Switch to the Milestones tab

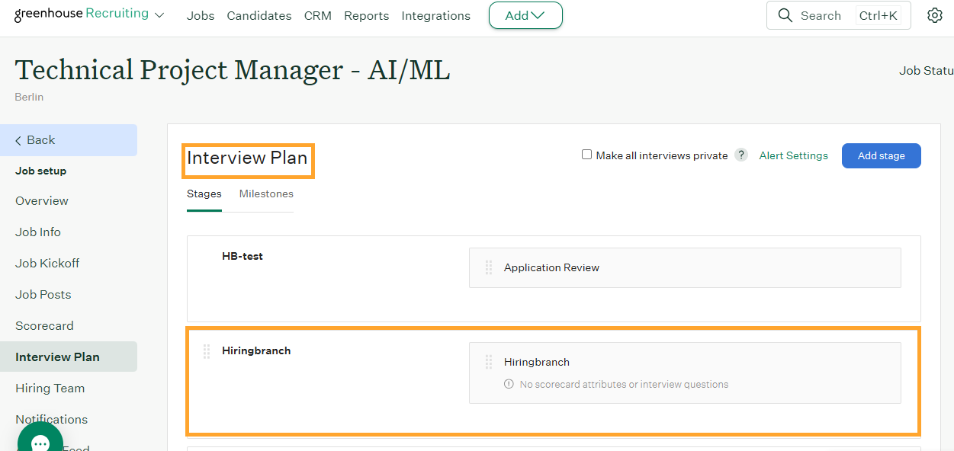(x=266, y=194)
